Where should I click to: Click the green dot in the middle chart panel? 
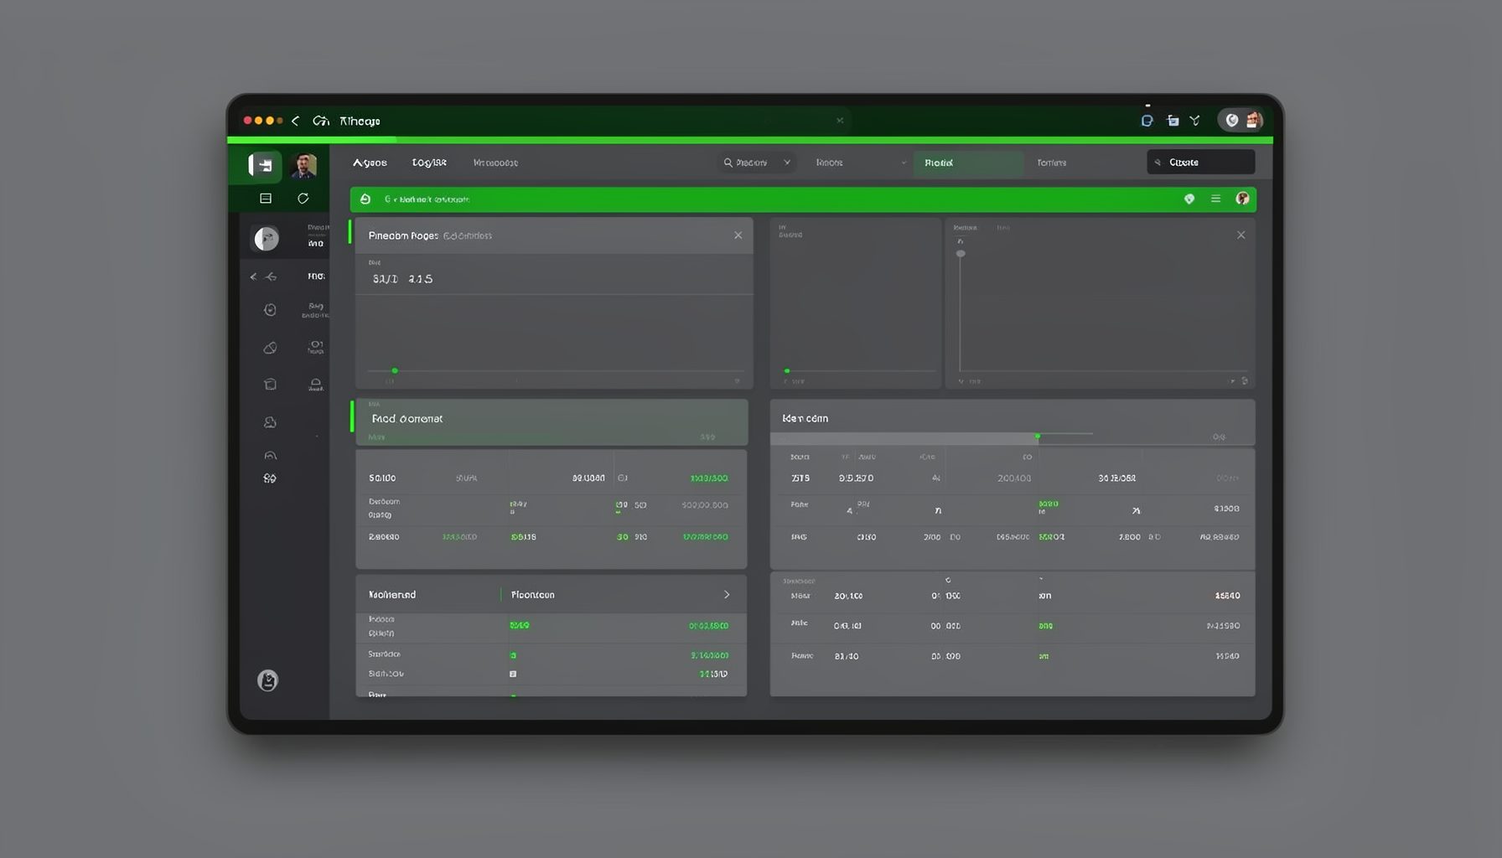pos(787,370)
